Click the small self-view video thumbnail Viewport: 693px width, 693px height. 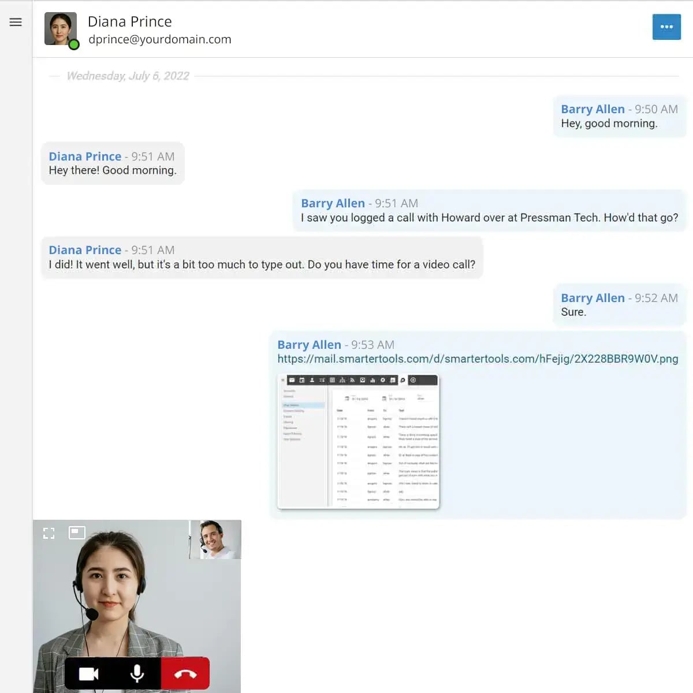[x=215, y=539]
